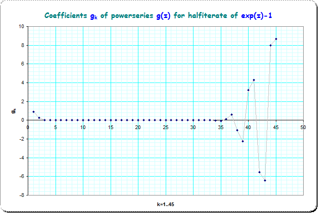Click the y-axis tick label 4
The image size is (318, 213).
click(23, 83)
